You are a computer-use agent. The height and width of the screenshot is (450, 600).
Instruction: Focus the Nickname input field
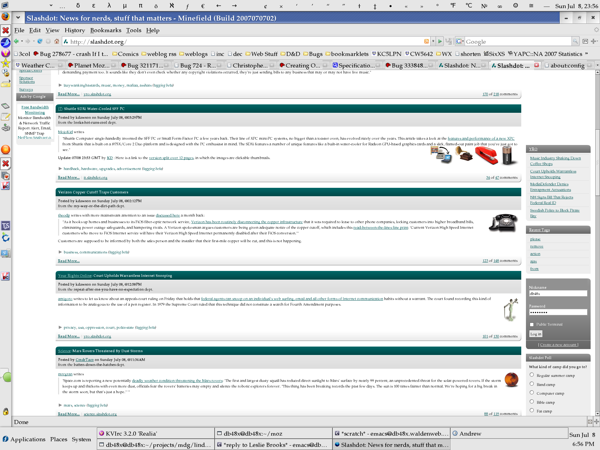tap(558, 293)
